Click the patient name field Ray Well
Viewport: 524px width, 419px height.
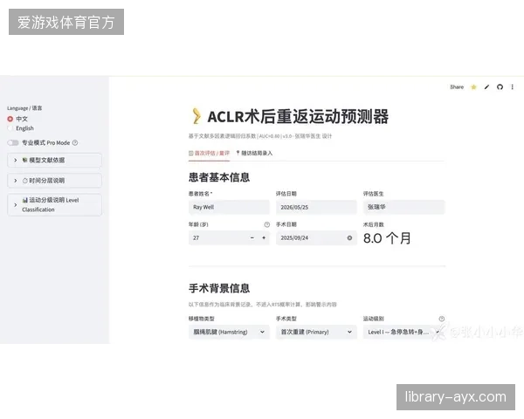click(229, 207)
